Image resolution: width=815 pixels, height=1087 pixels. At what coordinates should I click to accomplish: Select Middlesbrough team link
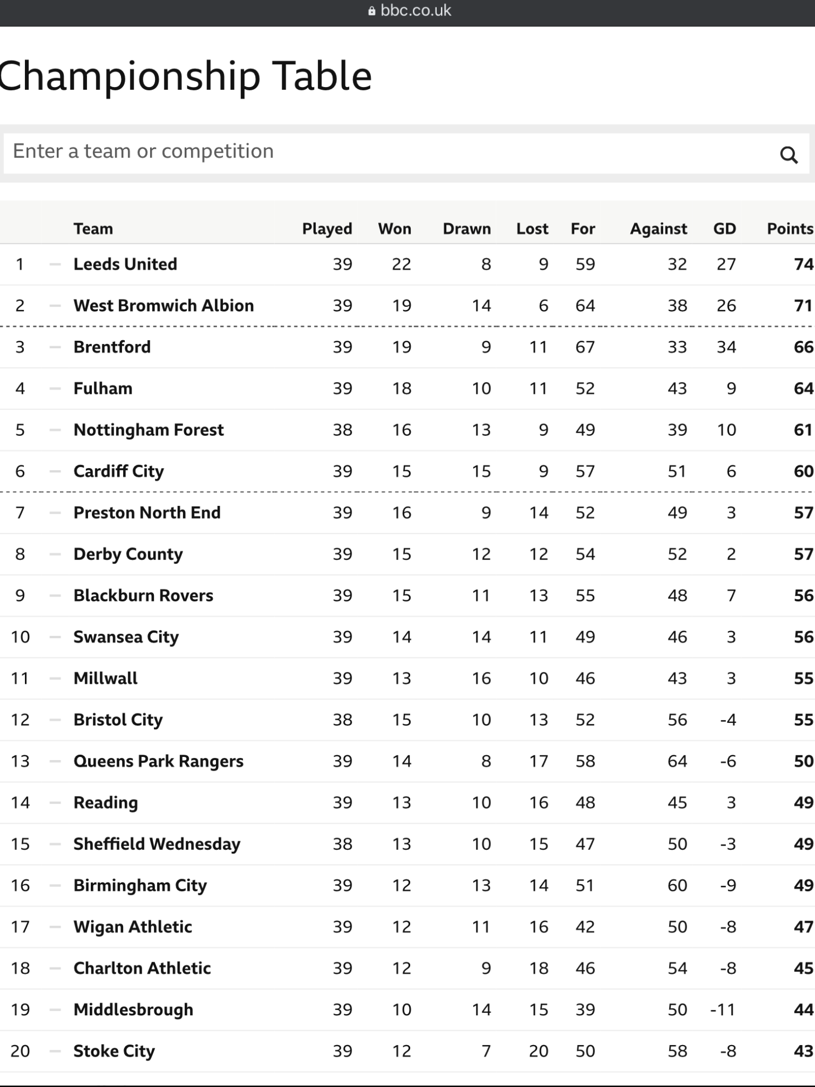(x=133, y=1009)
